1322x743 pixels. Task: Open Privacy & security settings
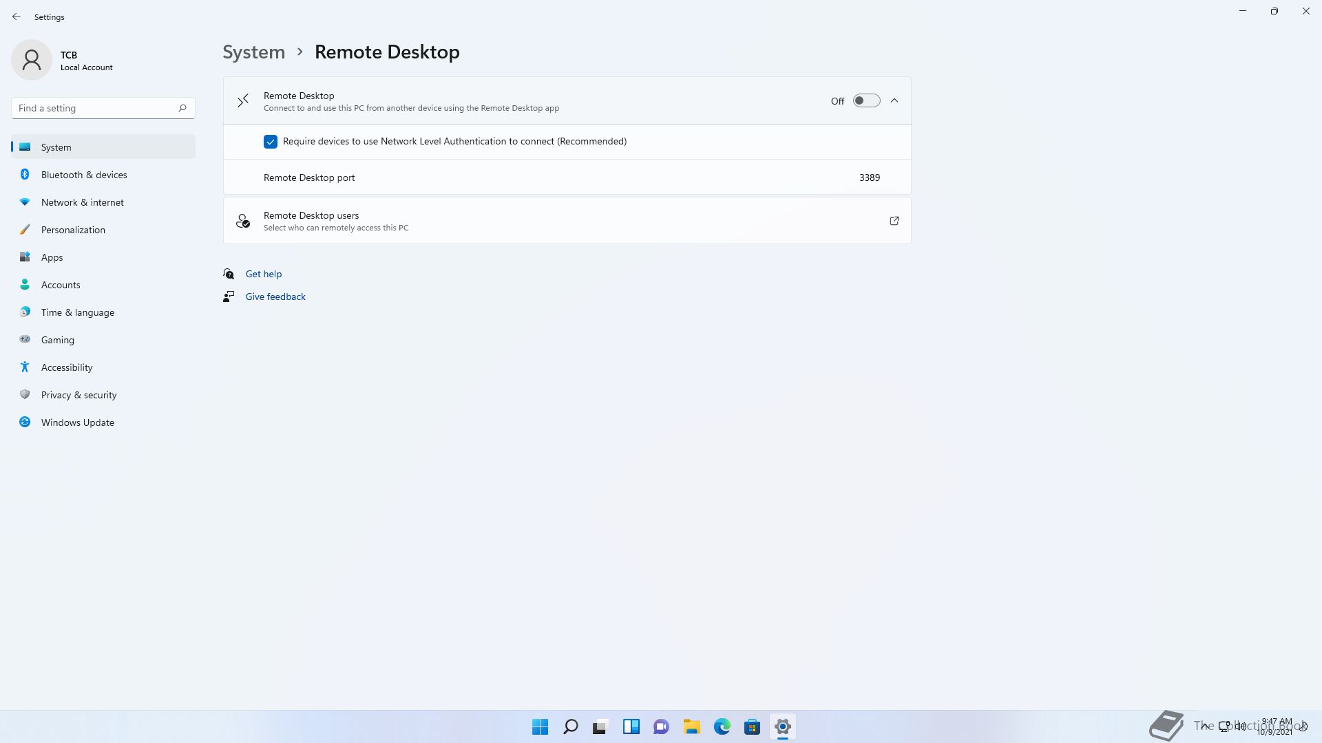[103, 395]
